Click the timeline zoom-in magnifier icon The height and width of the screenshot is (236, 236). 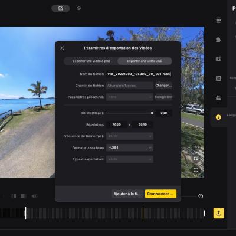coord(201,196)
